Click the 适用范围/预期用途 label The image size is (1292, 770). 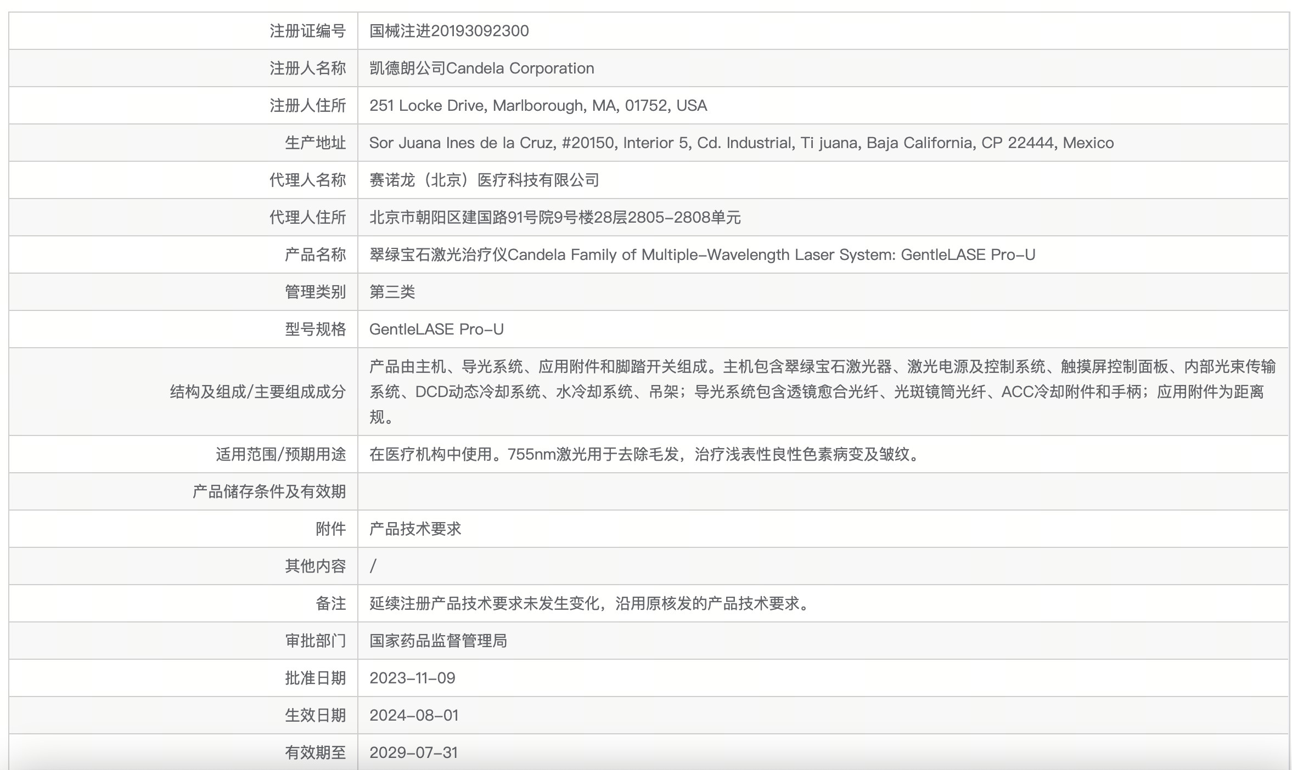coord(281,454)
